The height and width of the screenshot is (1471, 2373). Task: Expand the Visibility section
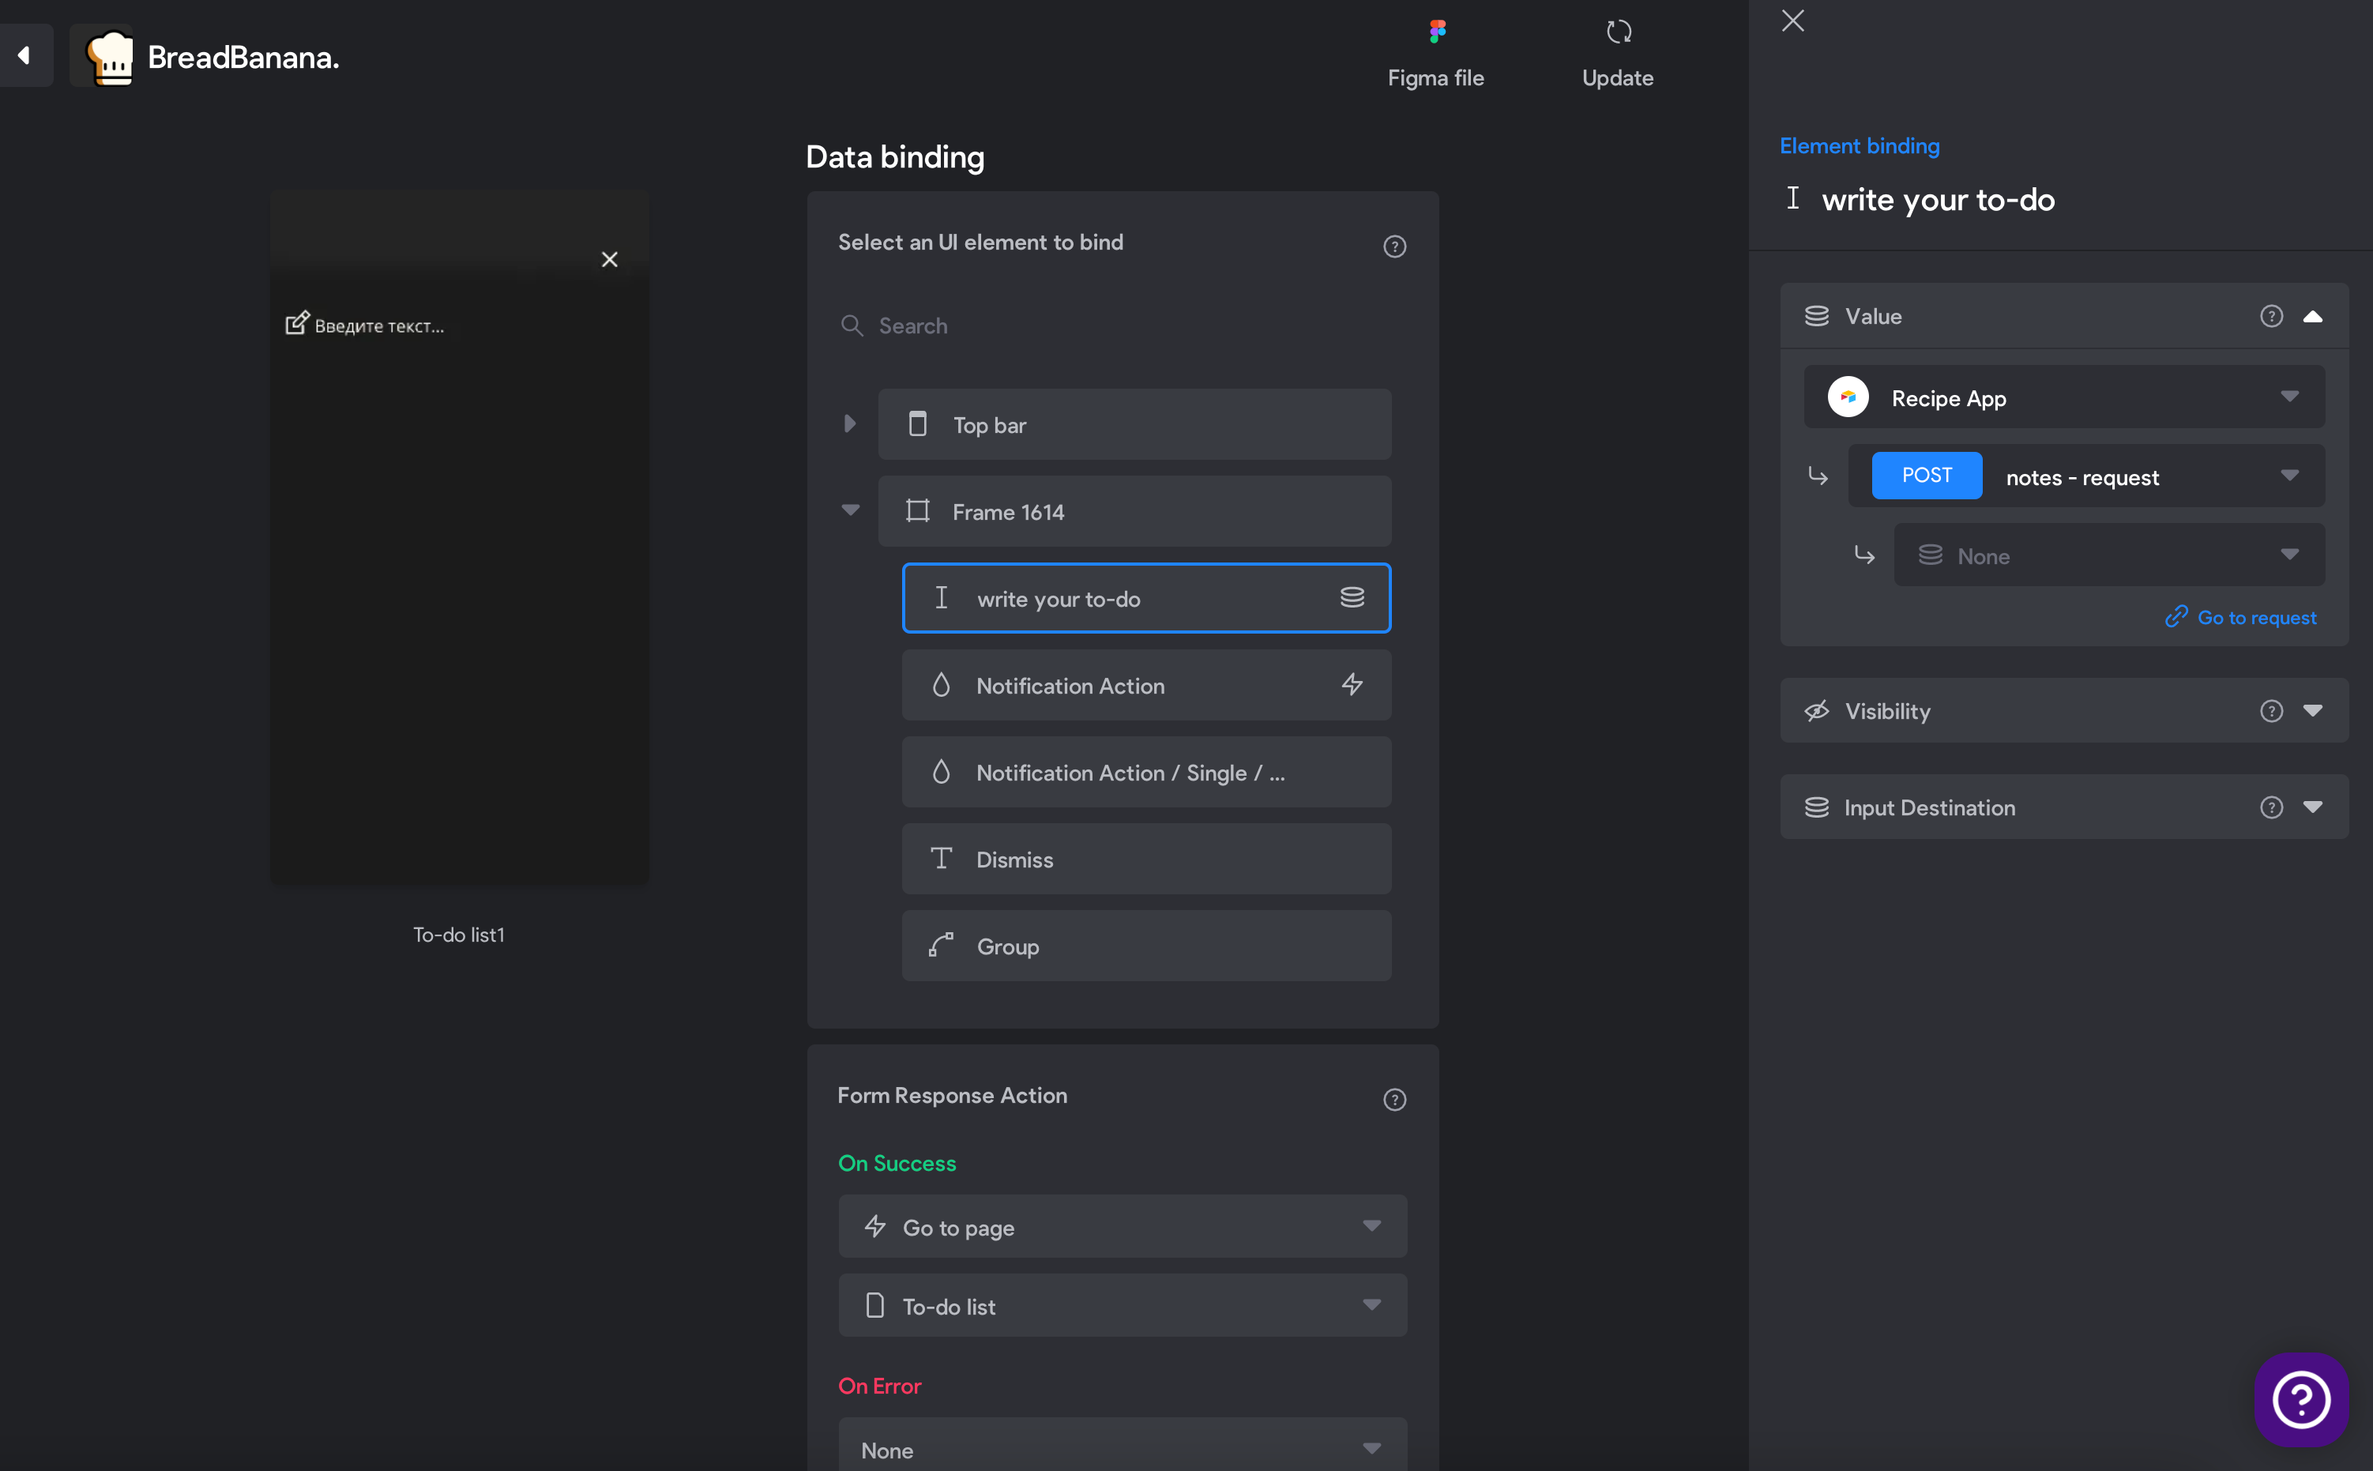tap(2313, 710)
